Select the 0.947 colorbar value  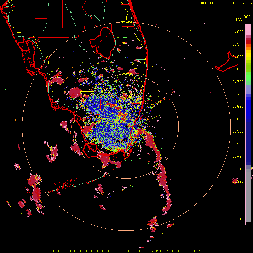click(x=238, y=44)
